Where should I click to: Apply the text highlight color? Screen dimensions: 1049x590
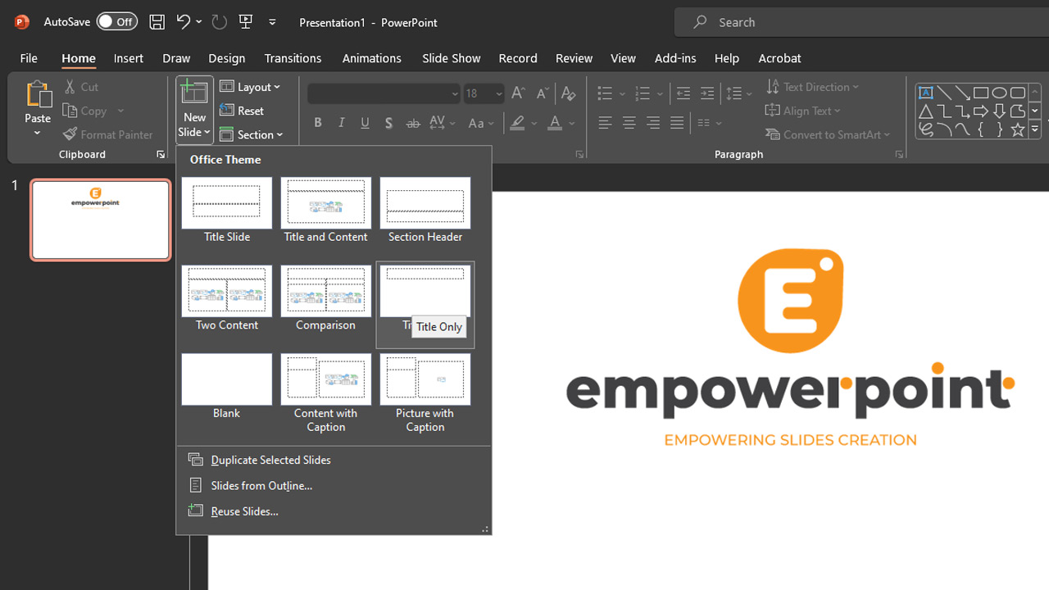[x=517, y=123]
